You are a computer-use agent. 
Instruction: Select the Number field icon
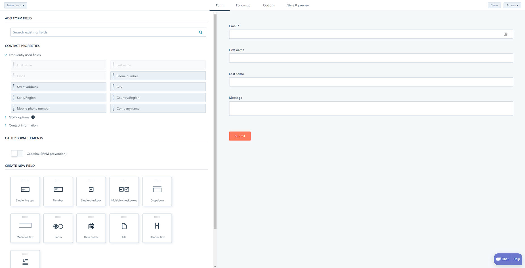58,189
